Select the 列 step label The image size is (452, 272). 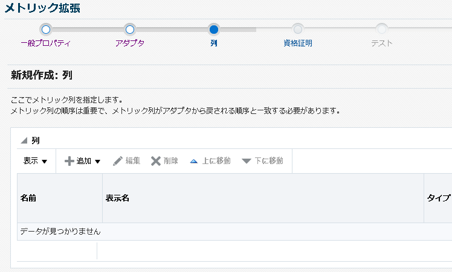click(x=214, y=43)
